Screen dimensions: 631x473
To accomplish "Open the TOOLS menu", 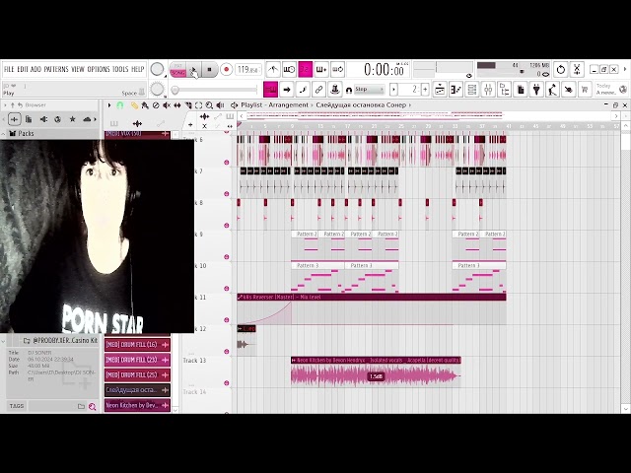I will pos(120,69).
